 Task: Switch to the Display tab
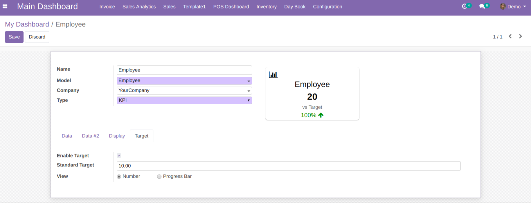click(x=117, y=136)
